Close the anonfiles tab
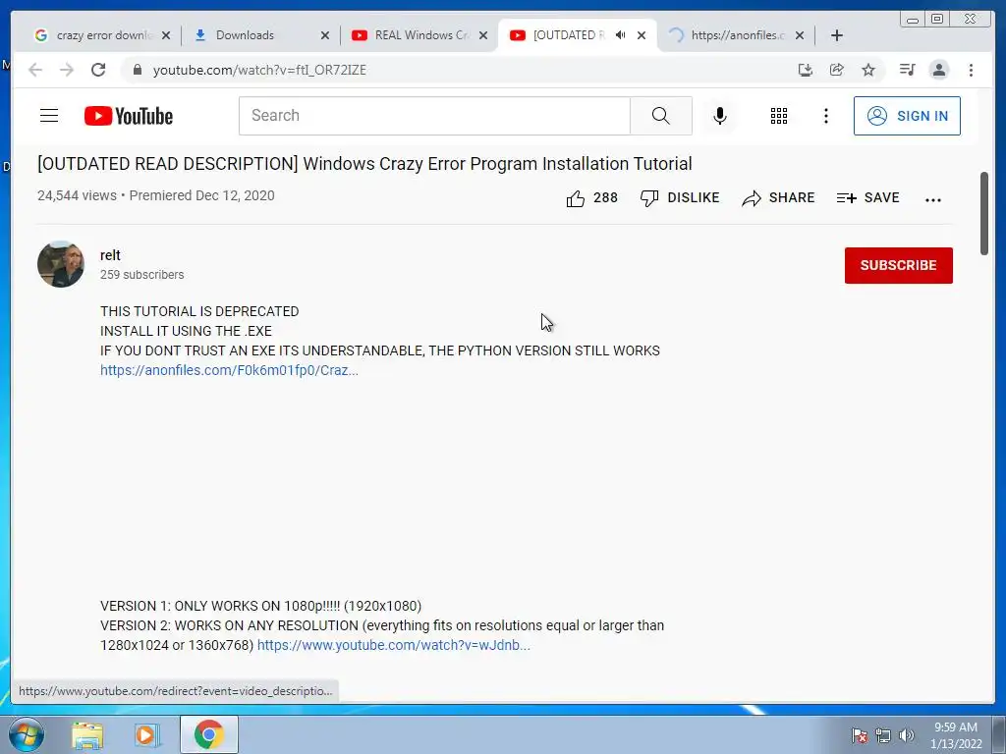 (800, 35)
